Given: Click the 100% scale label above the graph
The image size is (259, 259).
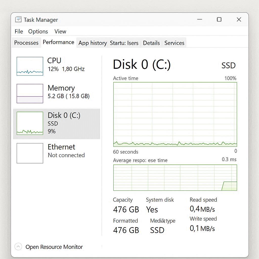Looking at the screenshot, I should pyautogui.click(x=230, y=78).
